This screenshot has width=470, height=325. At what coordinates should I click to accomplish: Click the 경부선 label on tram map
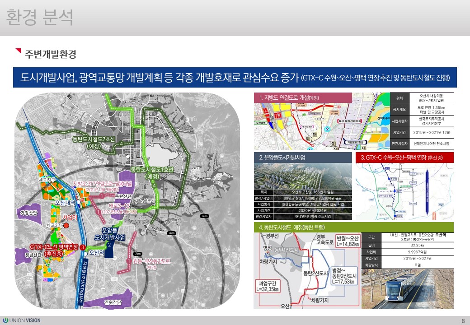[x=273, y=236]
